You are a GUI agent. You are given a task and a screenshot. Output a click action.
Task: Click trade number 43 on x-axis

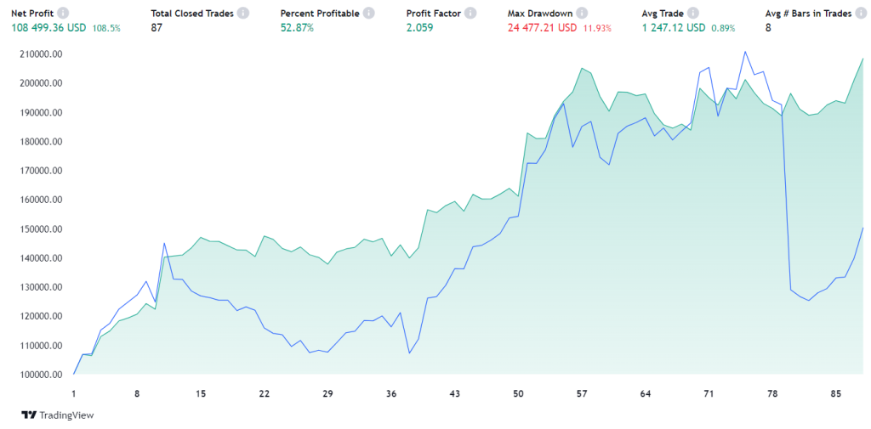click(455, 394)
